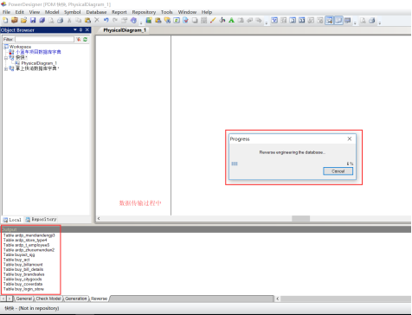Click the first Print icon in the toolbar
412x315 pixels.
pos(60,20)
